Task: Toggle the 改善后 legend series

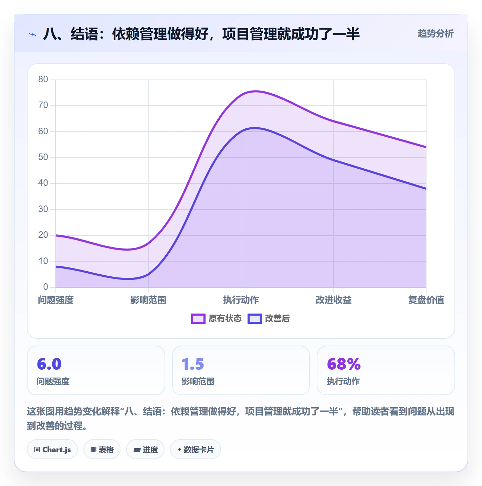Action: point(269,318)
